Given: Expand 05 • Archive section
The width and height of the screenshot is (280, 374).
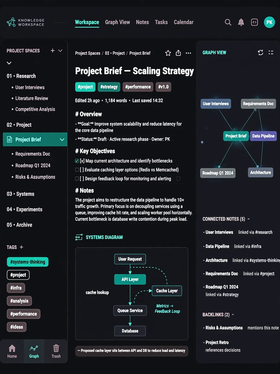Looking at the screenshot, I should point(19,225).
